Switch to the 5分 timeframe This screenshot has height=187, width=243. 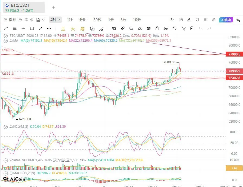point(123,20)
